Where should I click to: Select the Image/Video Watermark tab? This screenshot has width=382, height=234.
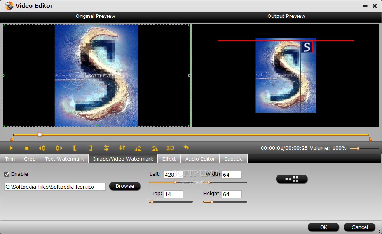coord(123,159)
